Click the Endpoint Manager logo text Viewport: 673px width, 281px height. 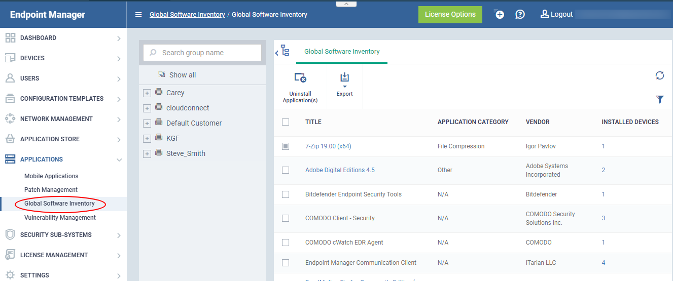pos(48,15)
